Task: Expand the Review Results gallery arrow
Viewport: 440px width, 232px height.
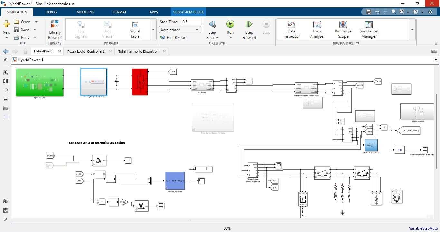Action: (412, 30)
